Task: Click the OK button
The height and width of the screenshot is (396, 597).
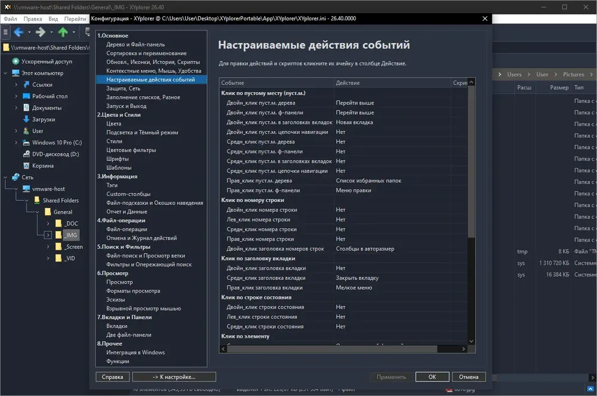Action: (x=432, y=377)
